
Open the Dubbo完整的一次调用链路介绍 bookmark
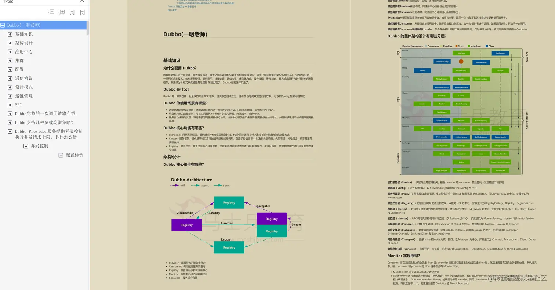point(46,114)
